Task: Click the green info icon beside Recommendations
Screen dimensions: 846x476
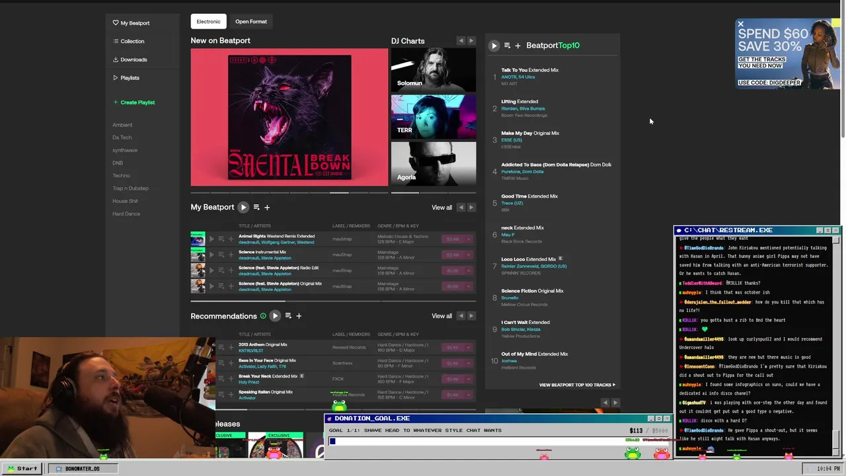Action: click(x=263, y=316)
